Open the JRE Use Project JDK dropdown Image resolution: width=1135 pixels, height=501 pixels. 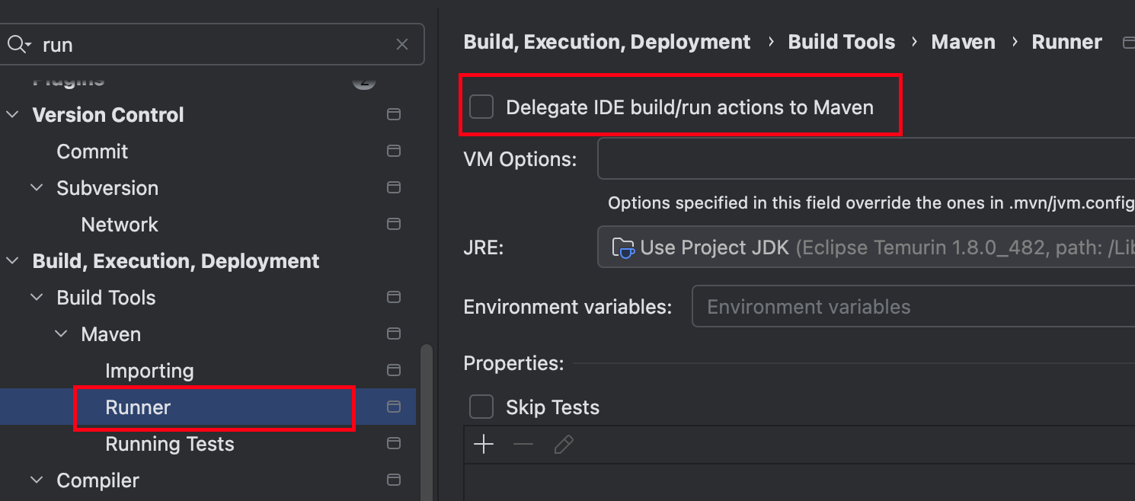click(x=866, y=247)
